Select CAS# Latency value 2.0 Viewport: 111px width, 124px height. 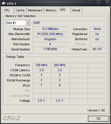pyautogui.click(x=42, y=70)
